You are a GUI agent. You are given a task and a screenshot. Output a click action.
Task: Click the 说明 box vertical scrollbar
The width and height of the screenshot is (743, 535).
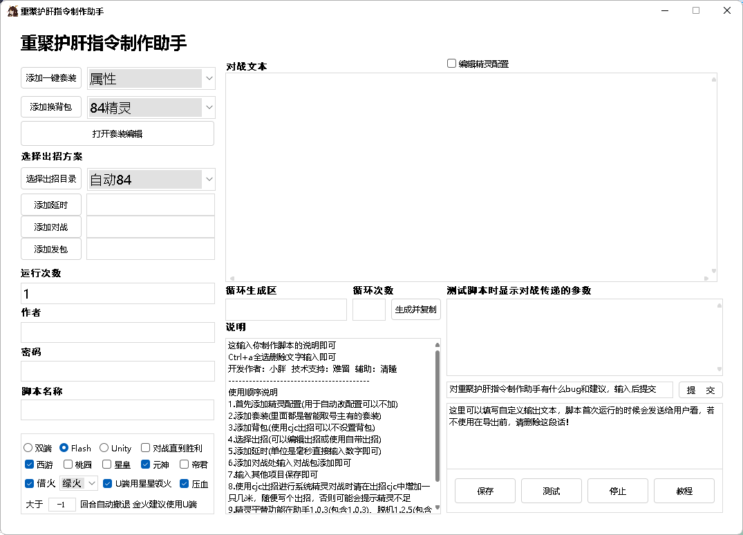coord(438,416)
